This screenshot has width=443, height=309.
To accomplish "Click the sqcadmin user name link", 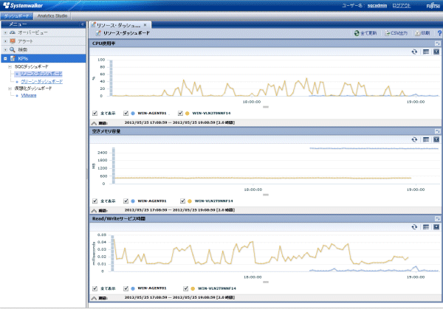I will (x=377, y=6).
